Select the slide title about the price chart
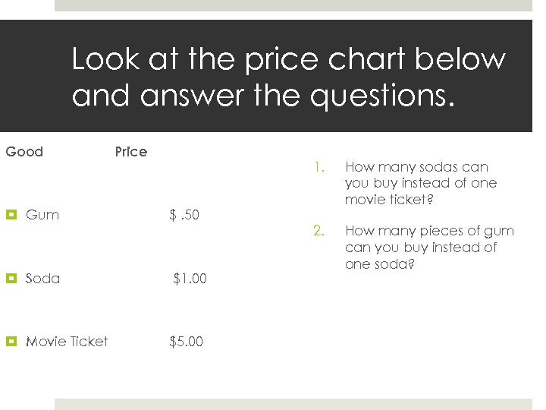Image resolution: width=546 pixels, height=410 pixels. click(x=288, y=77)
